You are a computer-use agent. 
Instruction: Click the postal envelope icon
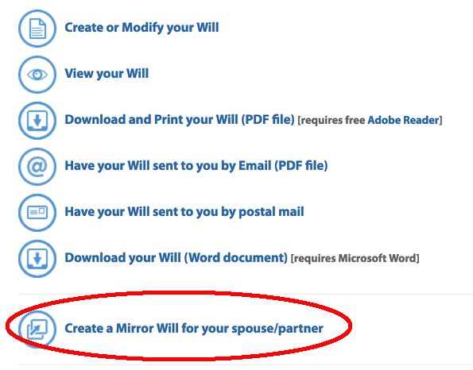pos(37,213)
